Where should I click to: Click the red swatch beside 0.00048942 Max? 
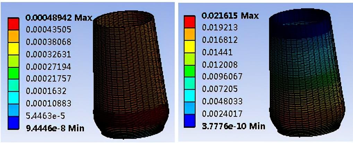click(13, 24)
